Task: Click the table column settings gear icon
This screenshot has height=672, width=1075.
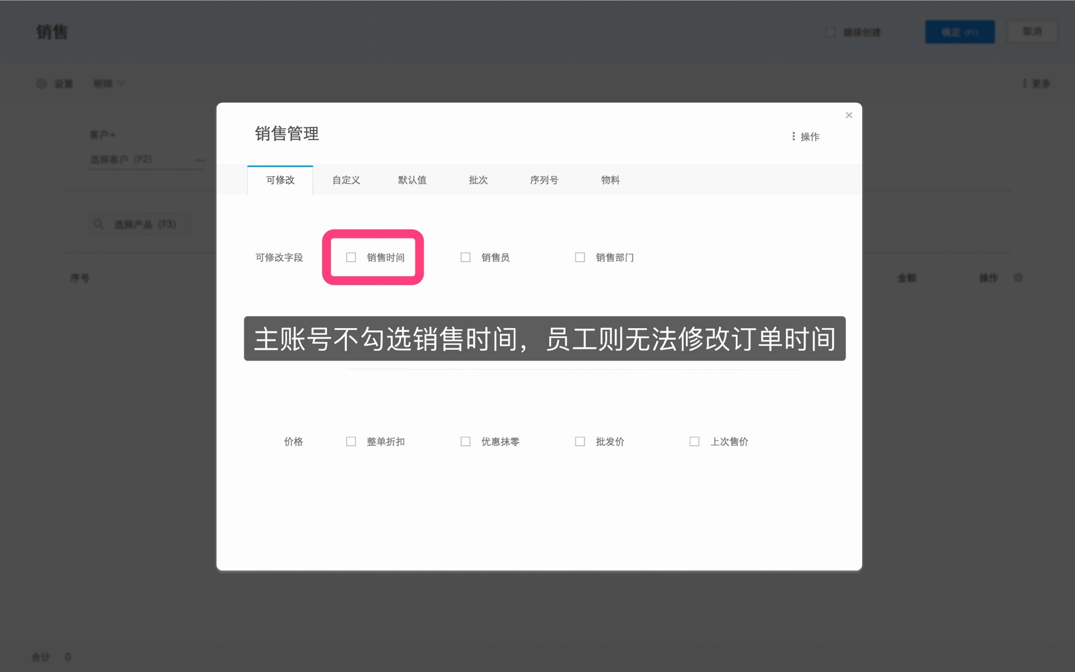Action: [x=1018, y=278]
